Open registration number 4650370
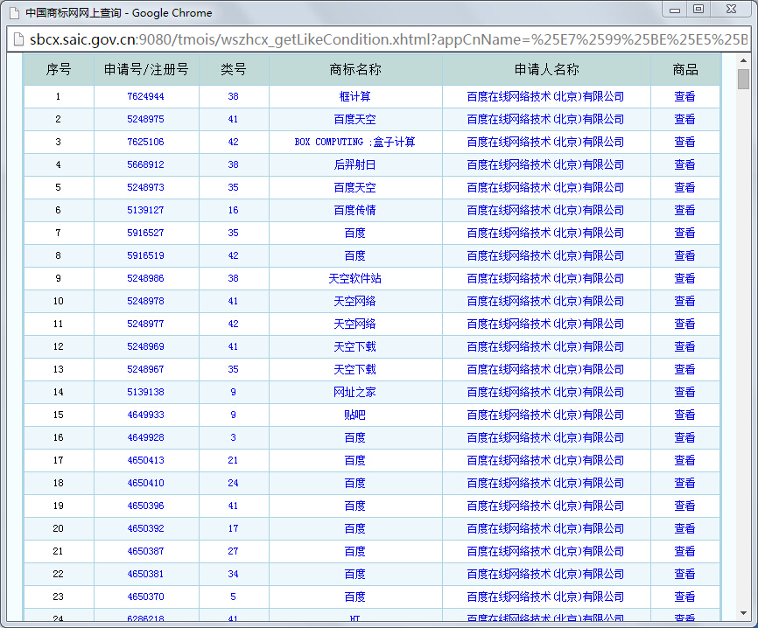Image resolution: width=758 pixels, height=628 pixels. coord(145,597)
